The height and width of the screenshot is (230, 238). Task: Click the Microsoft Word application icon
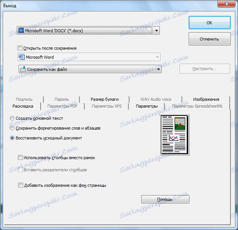[x=21, y=57]
